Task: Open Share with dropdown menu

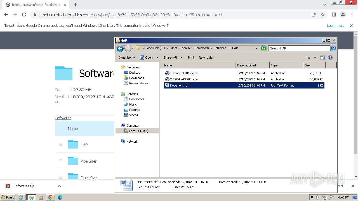Action: [x=173, y=58]
